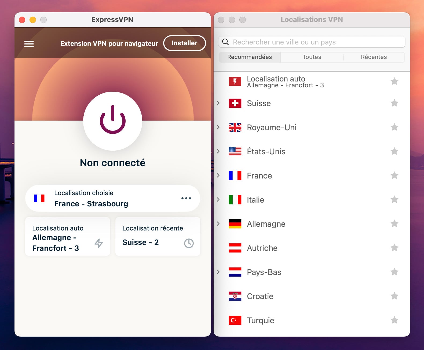
Task: Click the Switzerland flag icon
Action: (x=235, y=103)
